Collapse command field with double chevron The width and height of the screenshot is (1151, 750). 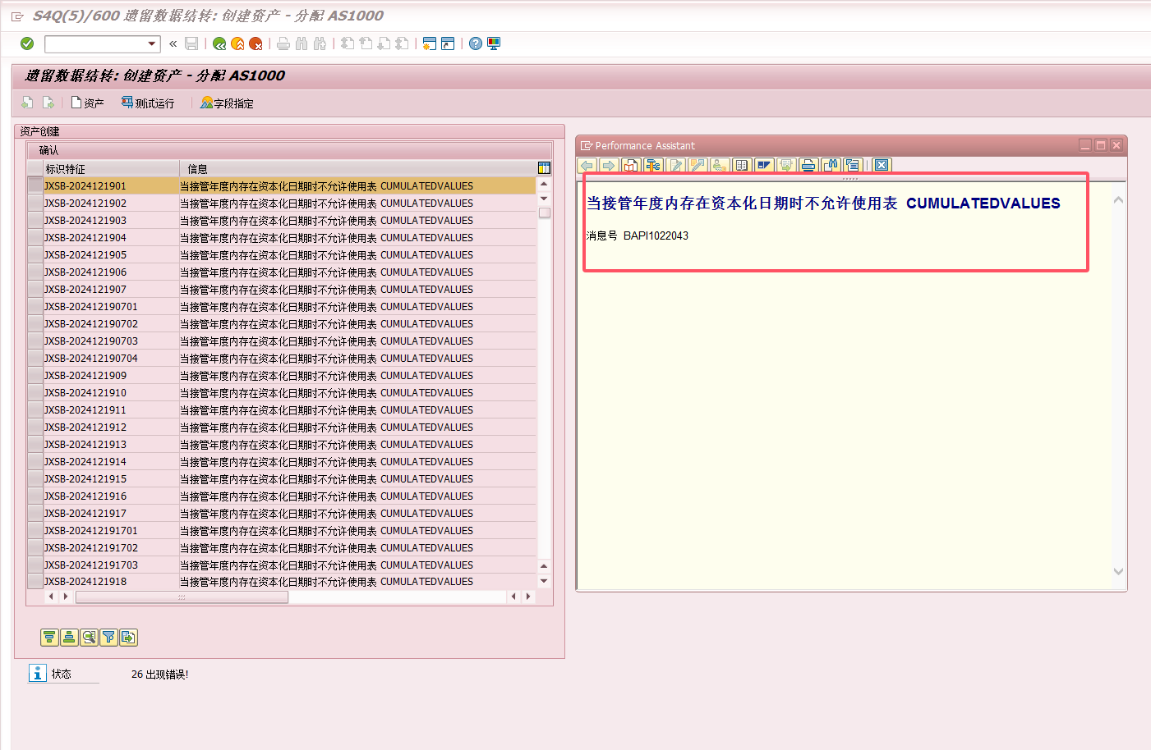[x=173, y=44]
